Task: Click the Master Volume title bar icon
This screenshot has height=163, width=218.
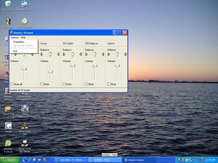Action: click(11, 33)
